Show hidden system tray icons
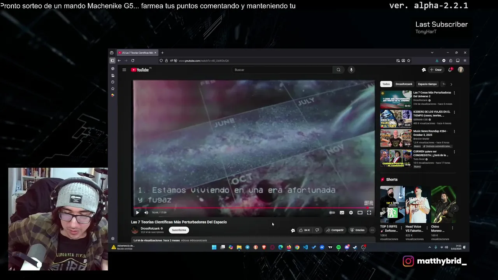The height and width of the screenshot is (280, 498). coord(430,247)
